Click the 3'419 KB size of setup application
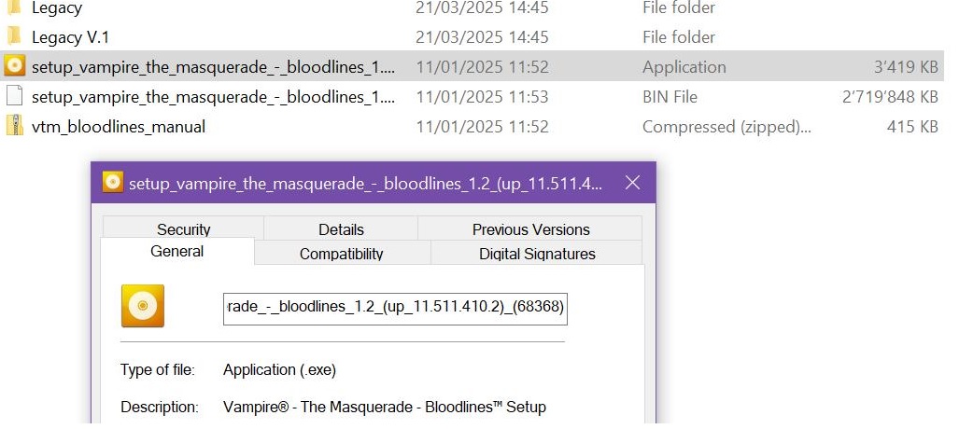This screenshot has width=959, height=429. (905, 67)
